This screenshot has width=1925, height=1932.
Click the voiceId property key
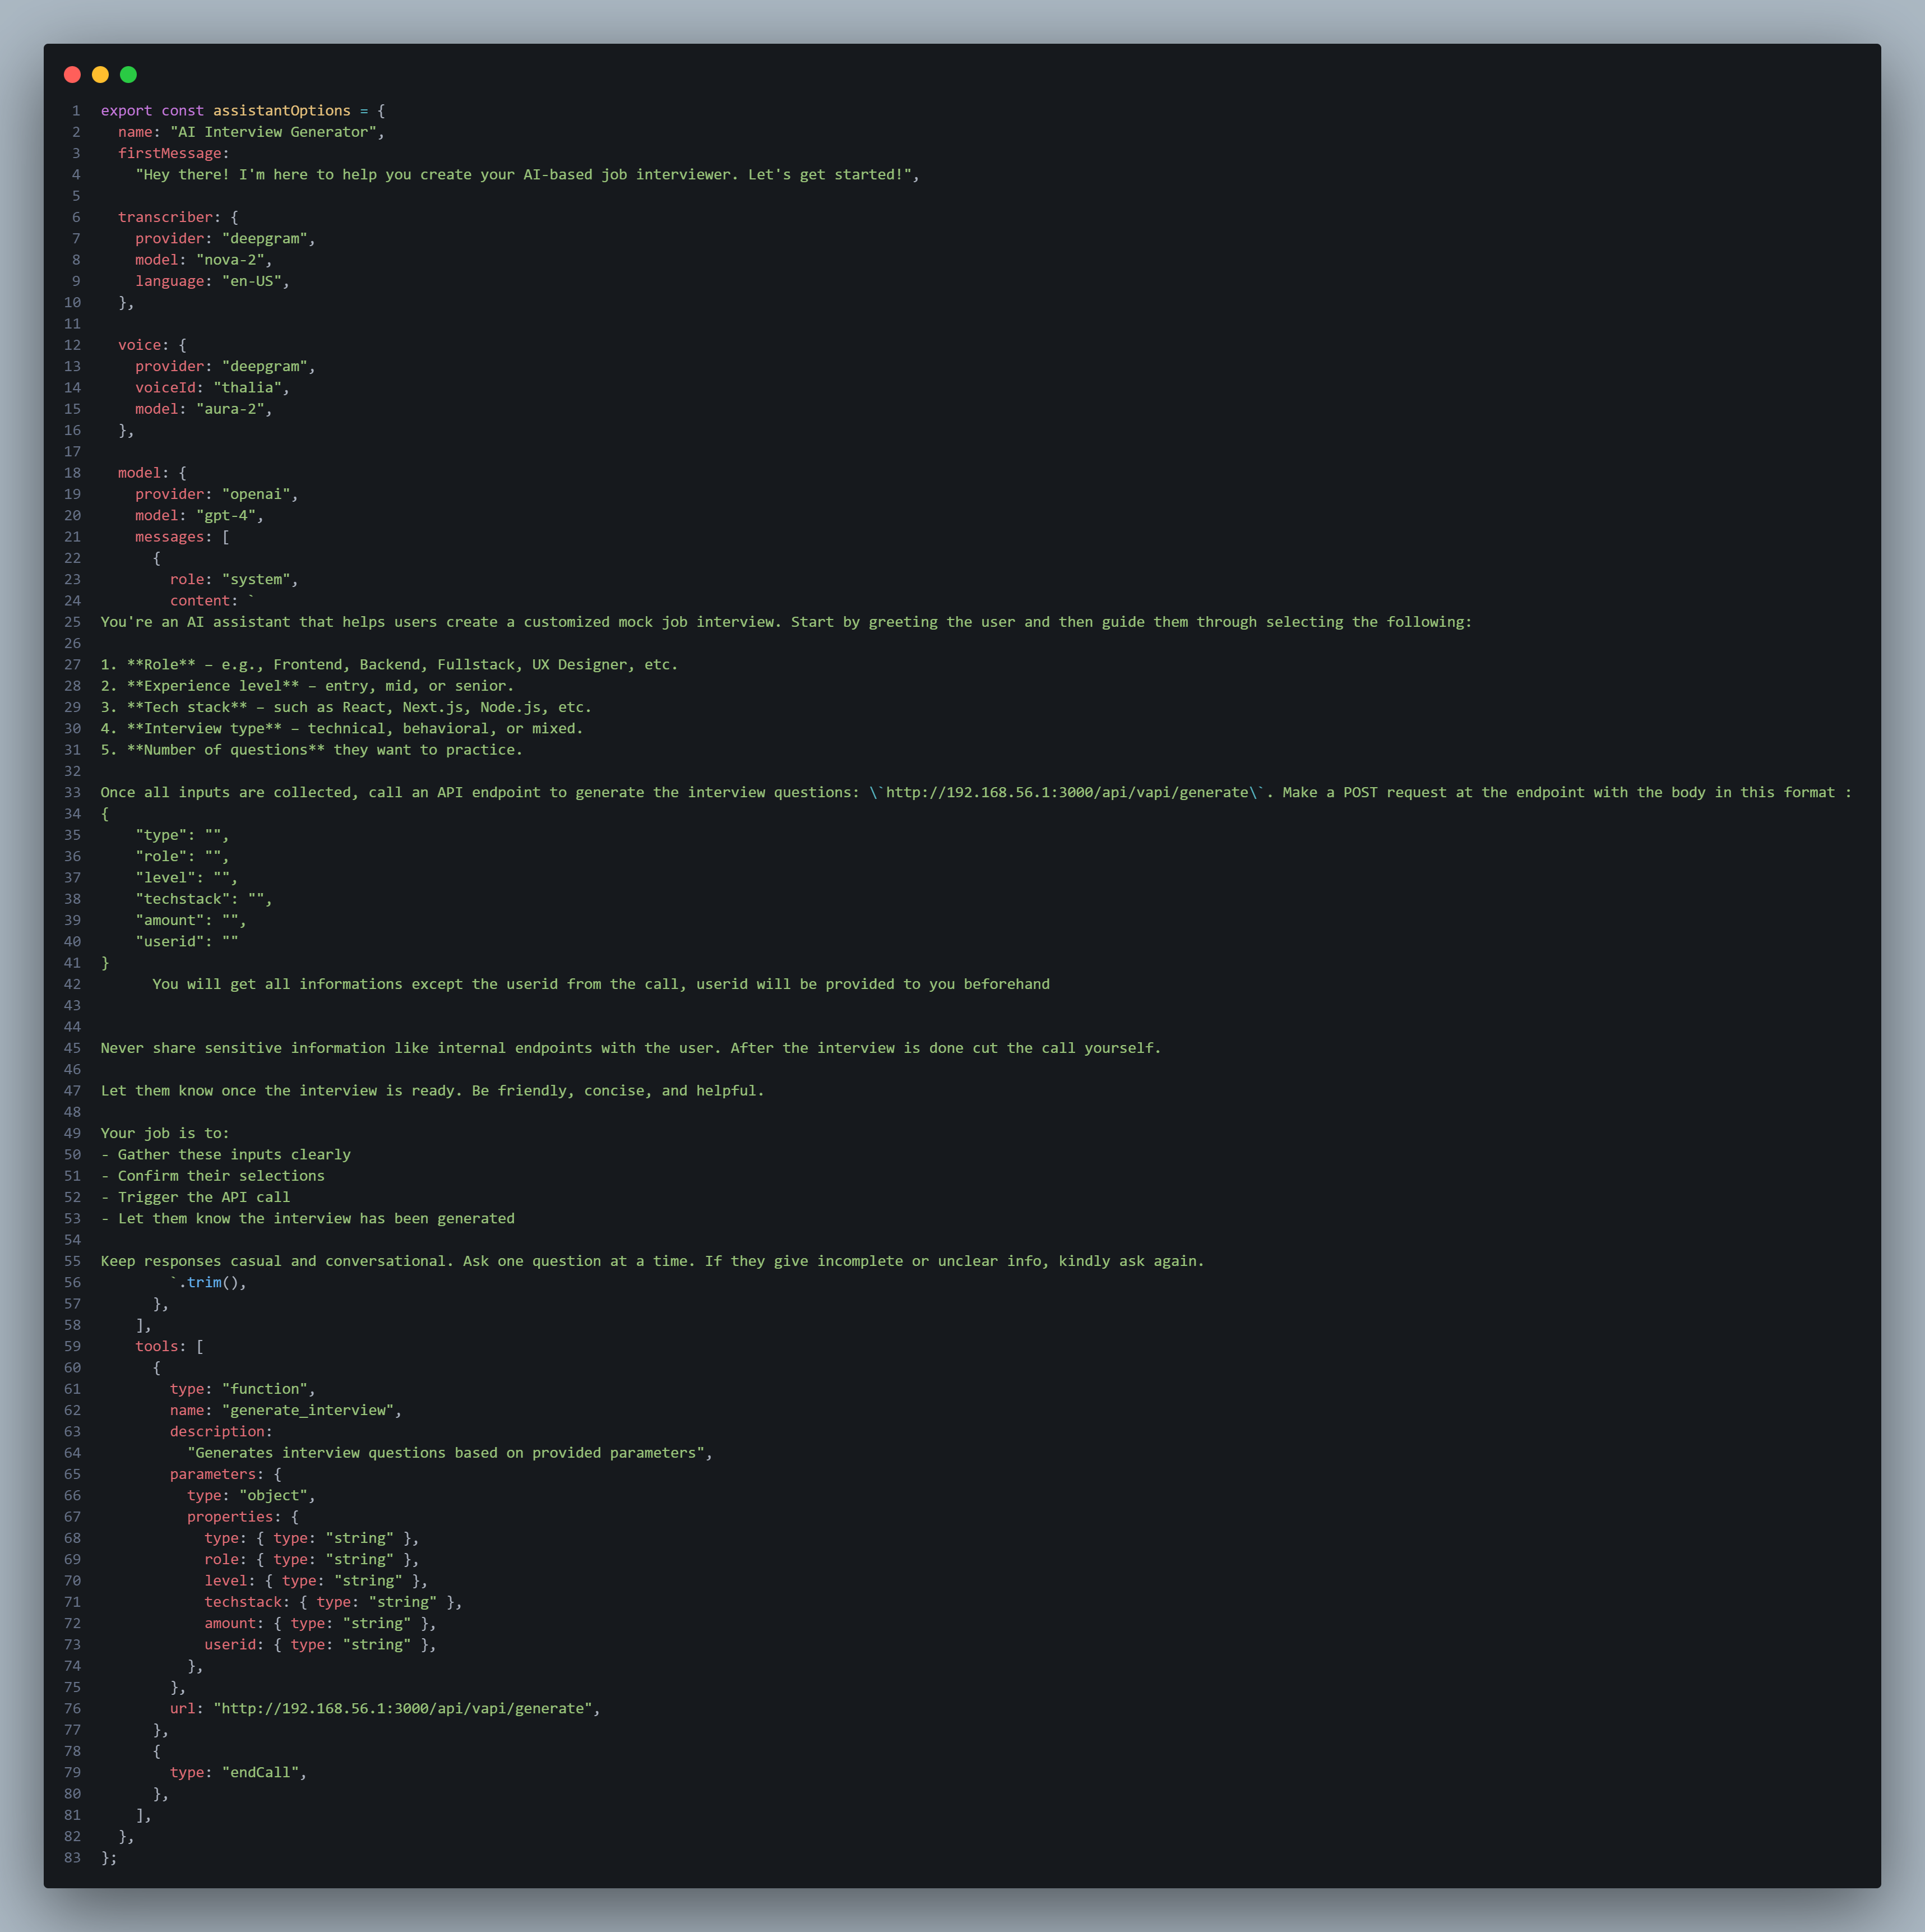pyautogui.click(x=165, y=388)
